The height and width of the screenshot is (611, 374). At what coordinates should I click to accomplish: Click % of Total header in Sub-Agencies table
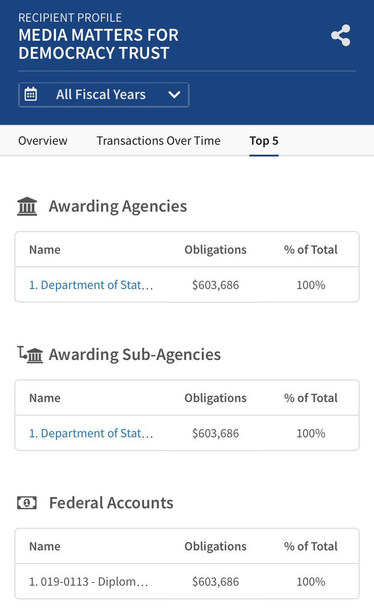click(311, 398)
